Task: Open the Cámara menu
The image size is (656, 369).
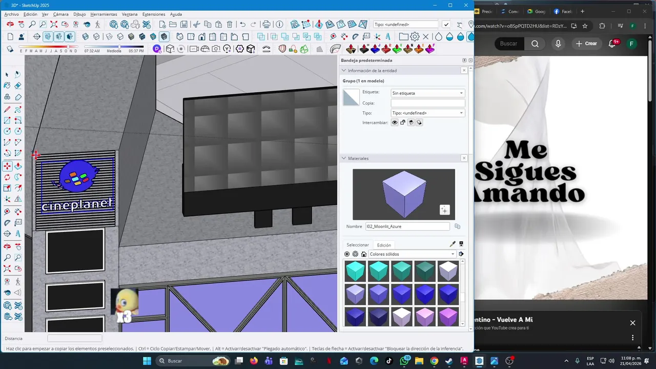Action: coord(60,14)
